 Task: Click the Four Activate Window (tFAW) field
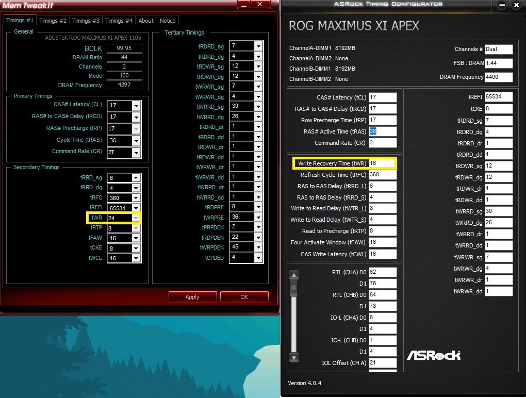click(383, 242)
